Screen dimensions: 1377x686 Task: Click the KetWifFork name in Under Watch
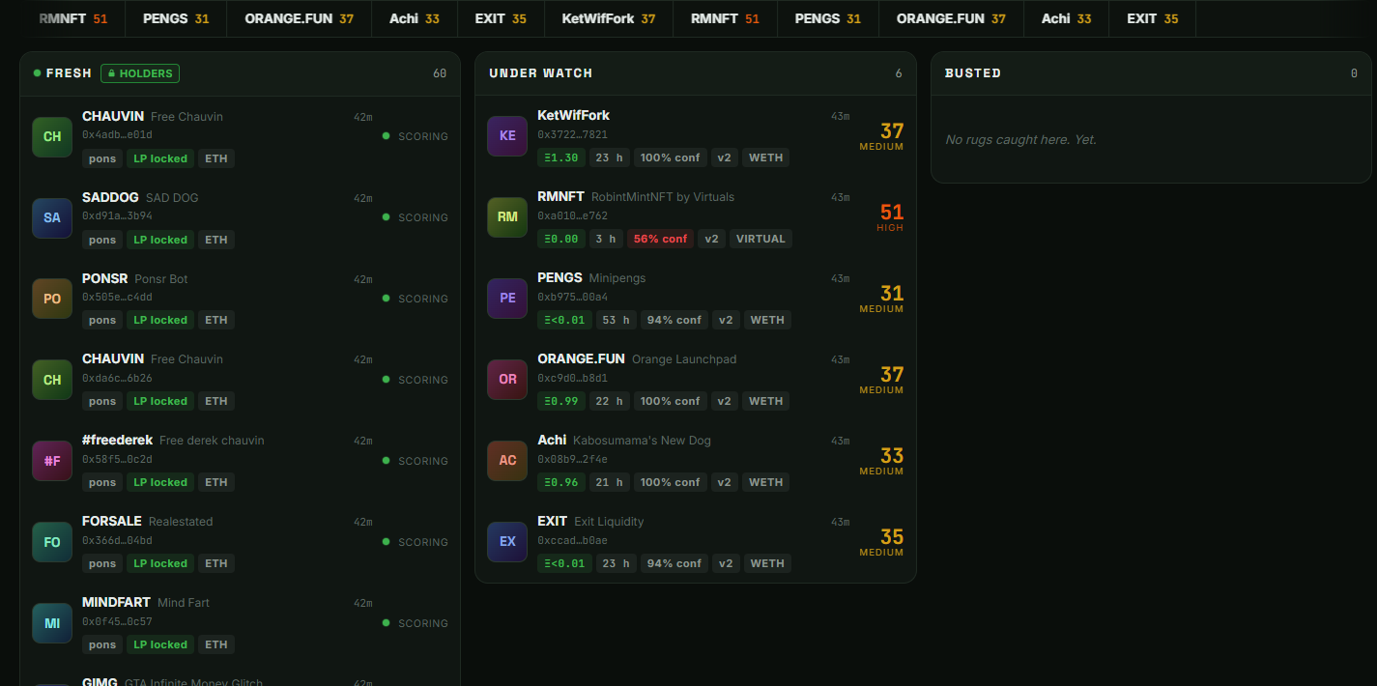pyautogui.click(x=574, y=115)
